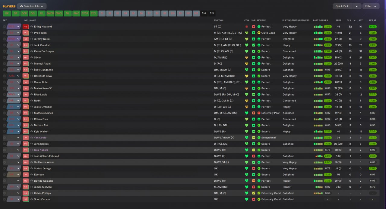This screenshot has width=386, height=209.
Task: Select the DCR position slot
Action: (24, 13)
